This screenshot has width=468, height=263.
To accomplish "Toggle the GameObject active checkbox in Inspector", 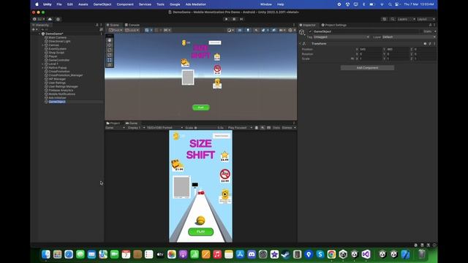I will click(x=310, y=31).
